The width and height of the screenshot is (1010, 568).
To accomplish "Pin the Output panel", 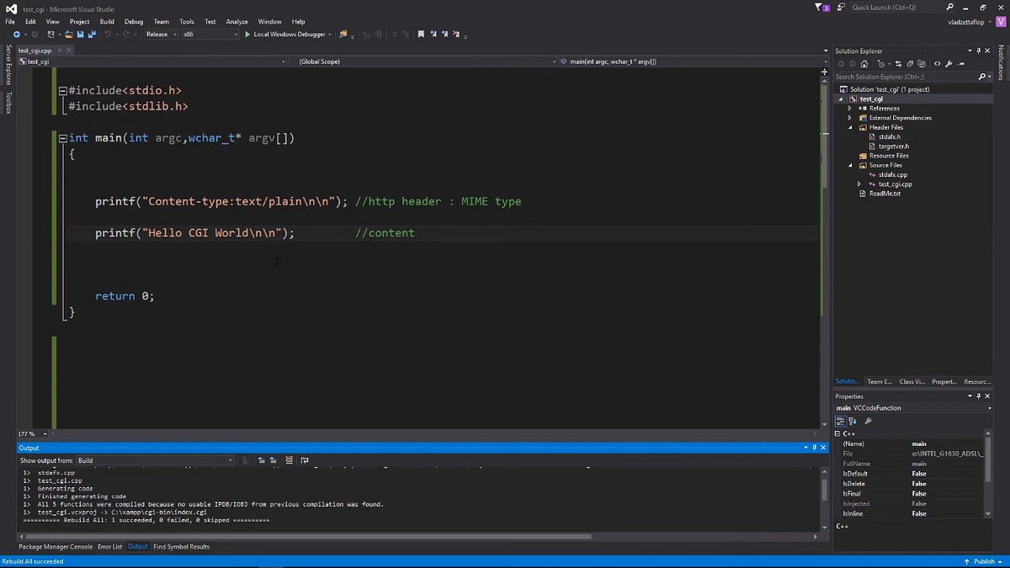I will (x=815, y=448).
